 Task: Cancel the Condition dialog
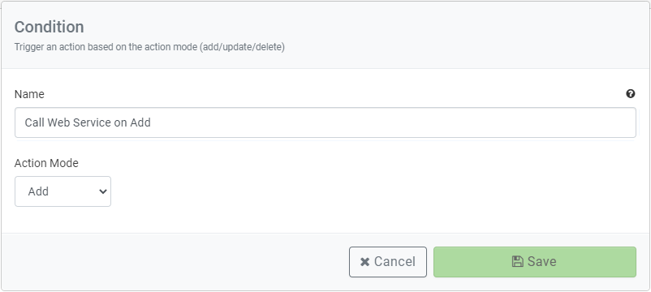(x=388, y=262)
